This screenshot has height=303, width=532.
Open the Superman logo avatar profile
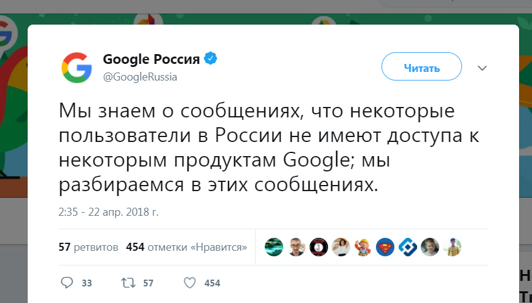tap(385, 247)
